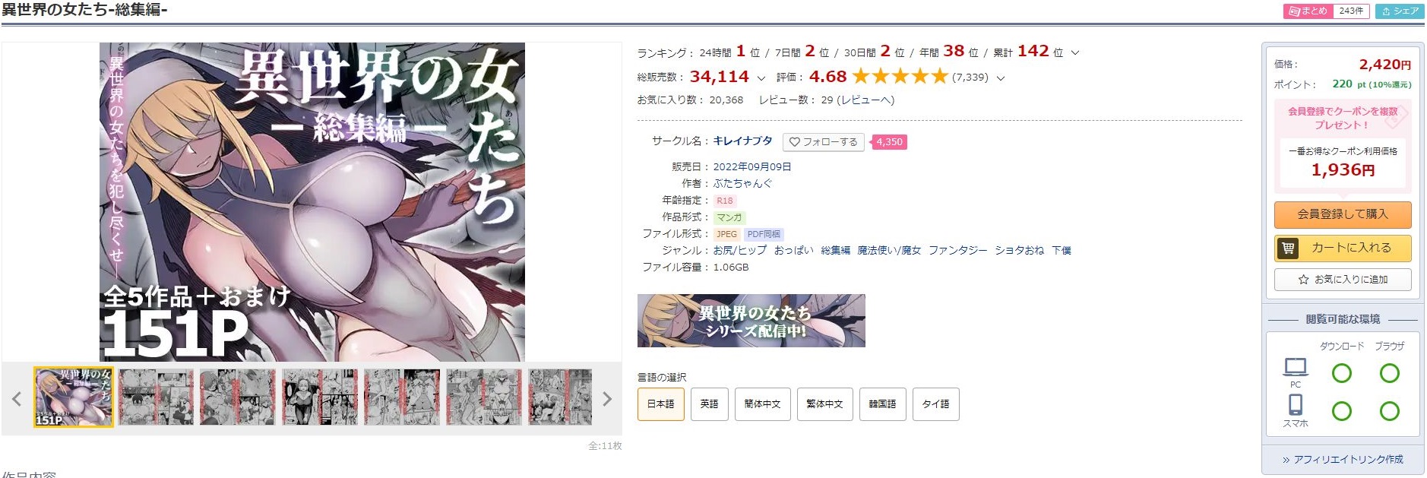1427x478 pixels.
Task: Expand the 評価 rating breakdown chevron
Action: click(1001, 78)
